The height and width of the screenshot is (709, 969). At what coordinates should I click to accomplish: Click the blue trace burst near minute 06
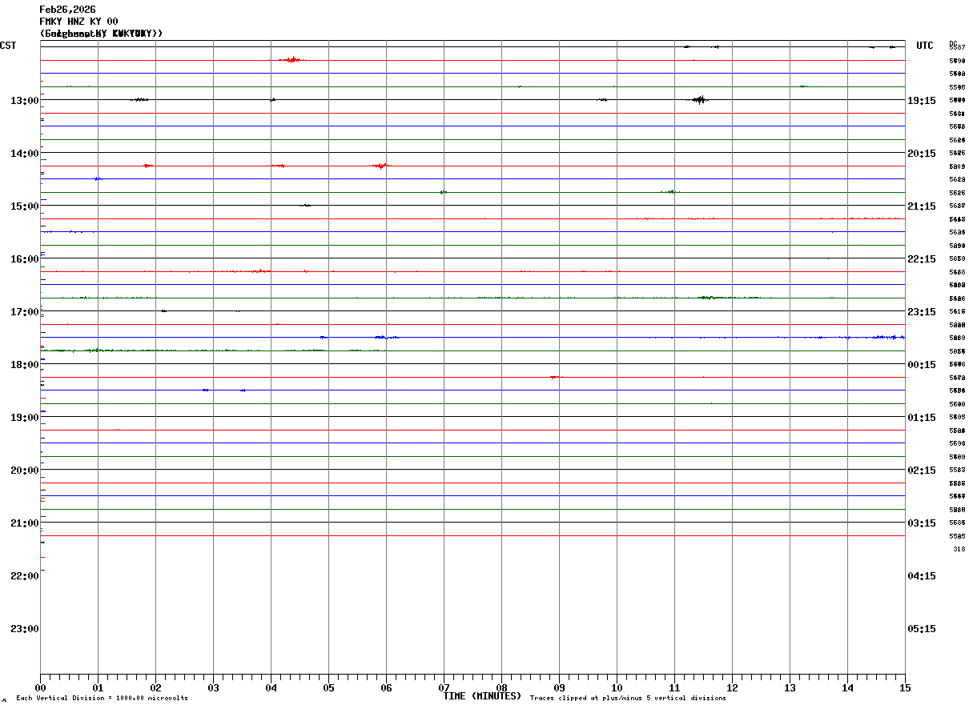(386, 337)
